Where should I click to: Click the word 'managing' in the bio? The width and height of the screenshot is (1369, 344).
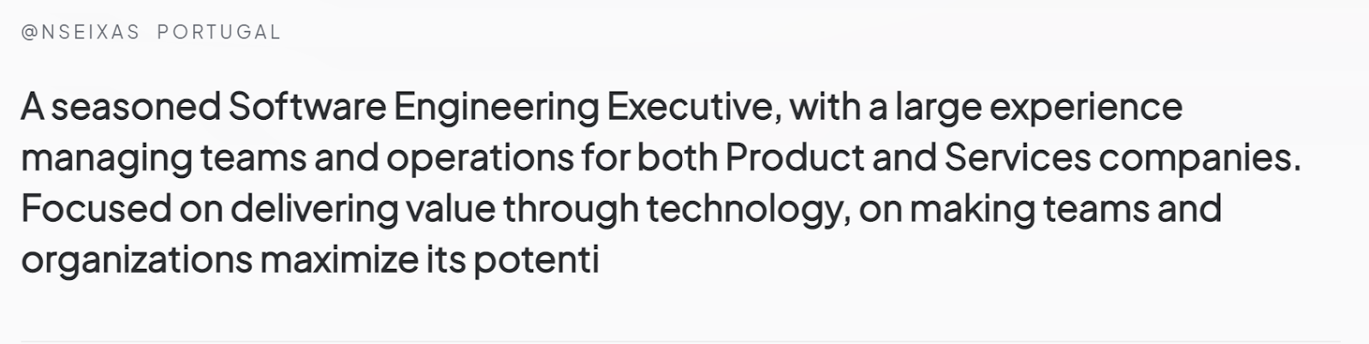(106, 160)
